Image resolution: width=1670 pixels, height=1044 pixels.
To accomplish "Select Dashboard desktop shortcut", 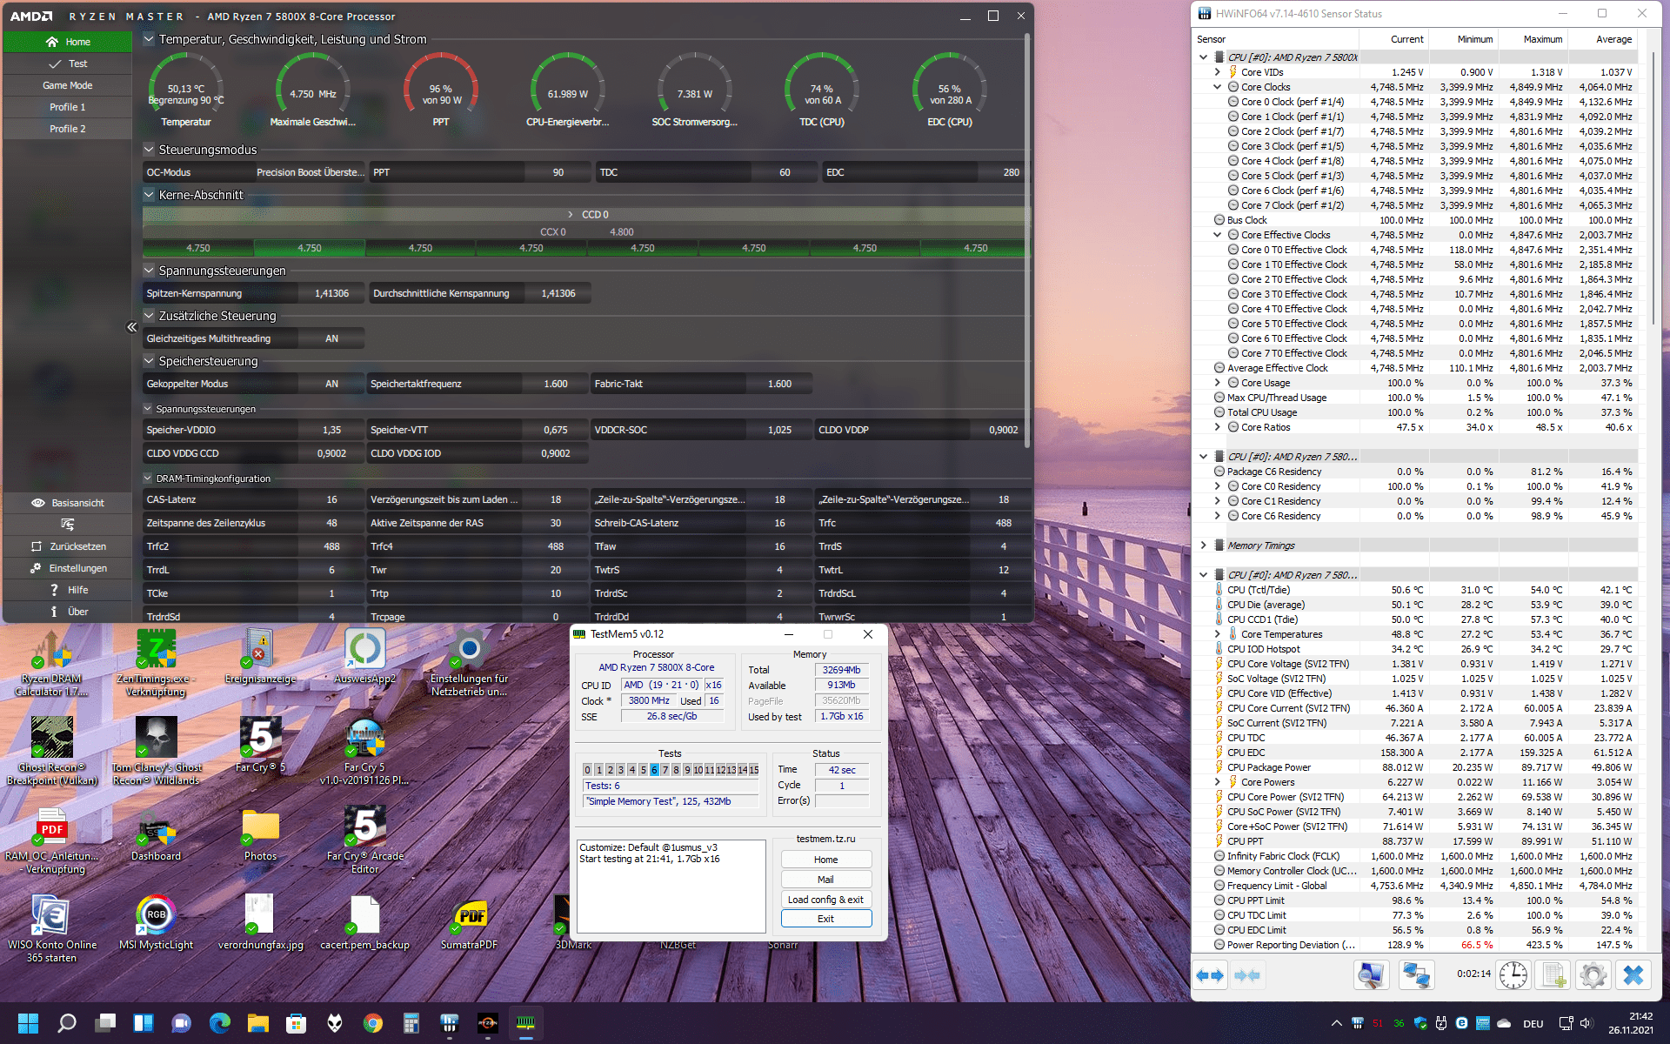I will [x=157, y=833].
